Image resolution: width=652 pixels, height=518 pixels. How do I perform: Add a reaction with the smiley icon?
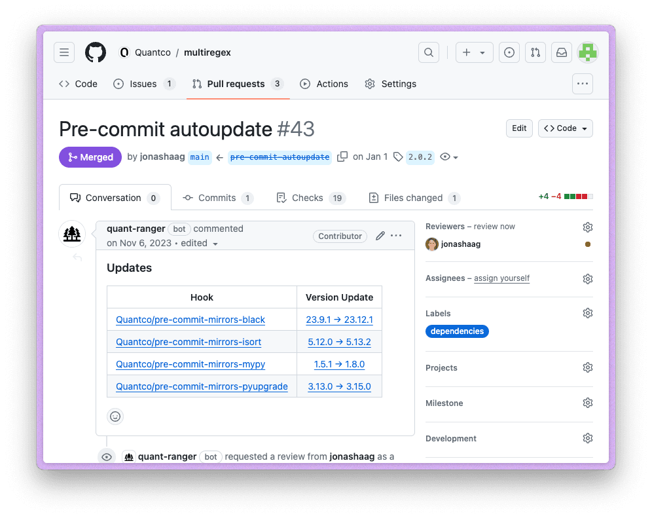pos(115,416)
